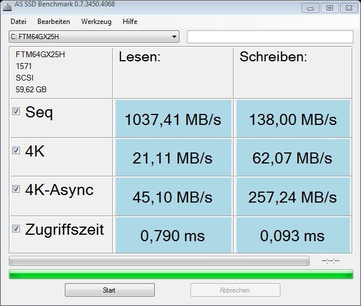Close the AS SSD Benchmark window
This screenshot has height=306, width=361.
point(348,7)
